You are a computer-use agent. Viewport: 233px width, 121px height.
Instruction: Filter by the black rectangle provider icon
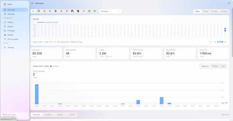click(55, 11)
